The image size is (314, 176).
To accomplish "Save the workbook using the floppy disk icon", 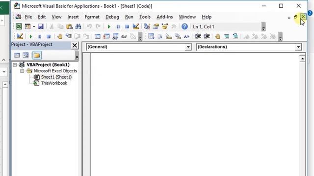I will [x=41, y=26].
